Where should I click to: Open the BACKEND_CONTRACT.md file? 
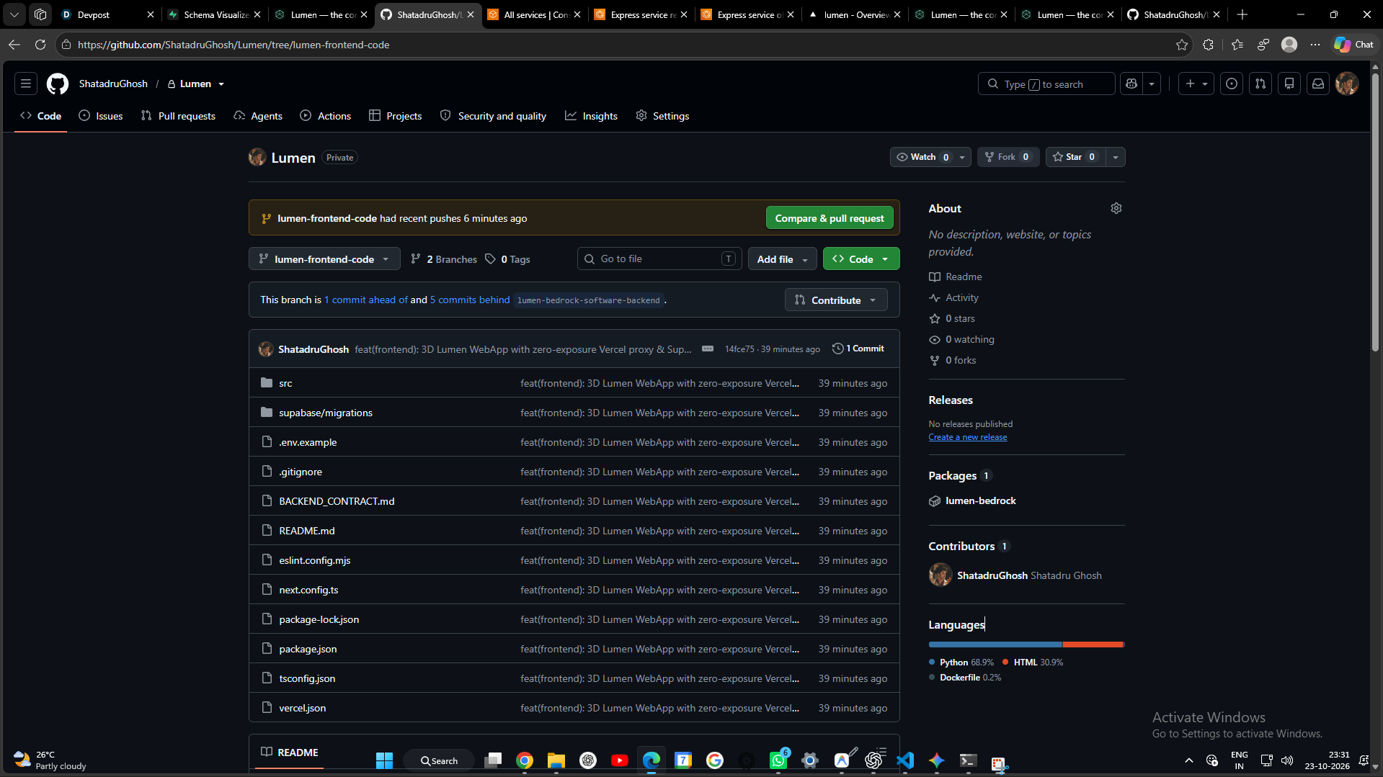[x=337, y=501]
